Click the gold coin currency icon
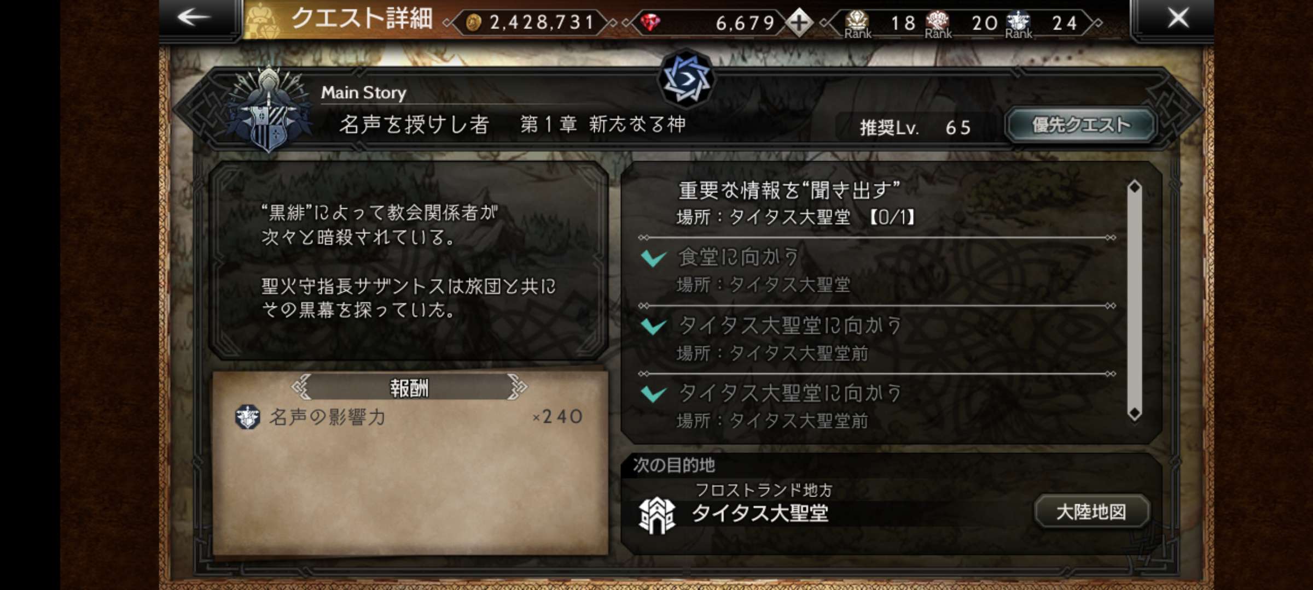Image resolution: width=1313 pixels, height=590 pixels. click(x=473, y=22)
